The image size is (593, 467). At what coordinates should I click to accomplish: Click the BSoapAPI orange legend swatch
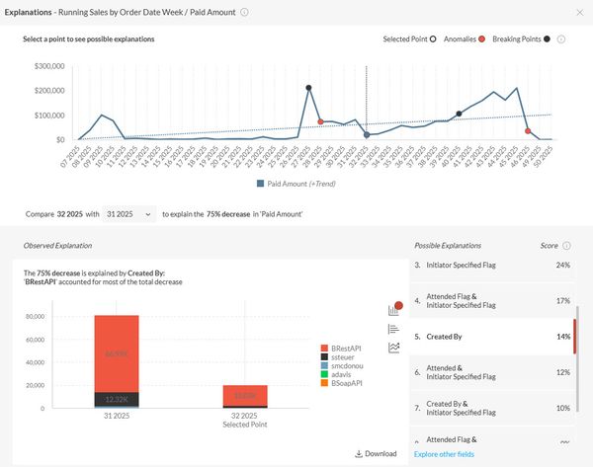pyautogui.click(x=325, y=391)
